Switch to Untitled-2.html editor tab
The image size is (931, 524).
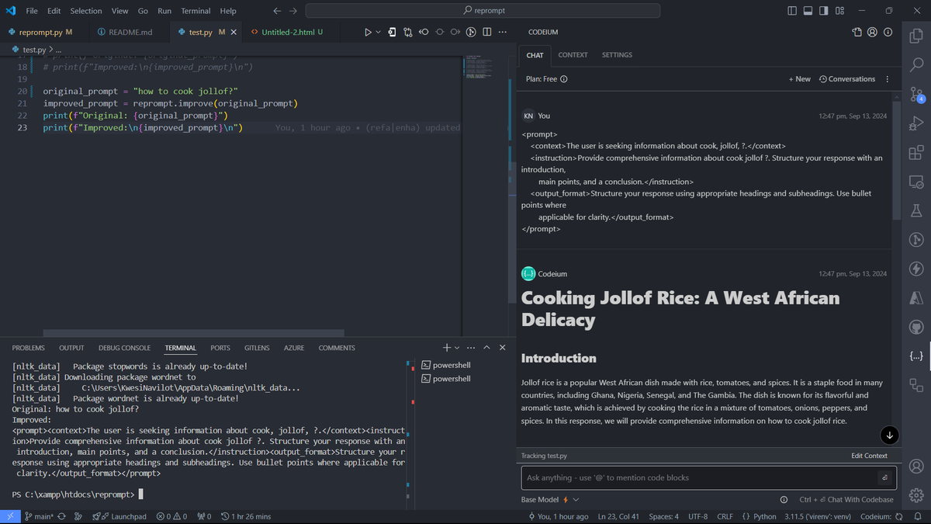[x=286, y=32]
